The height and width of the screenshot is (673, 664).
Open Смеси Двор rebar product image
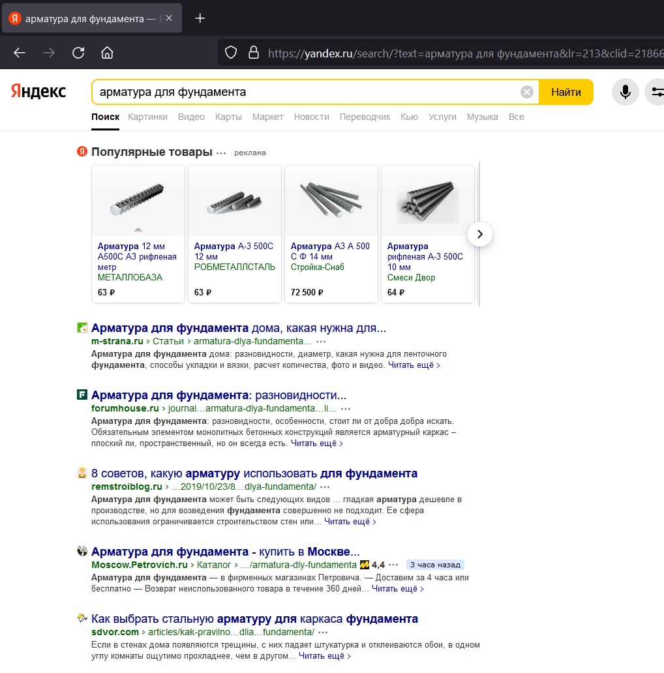coord(428,201)
